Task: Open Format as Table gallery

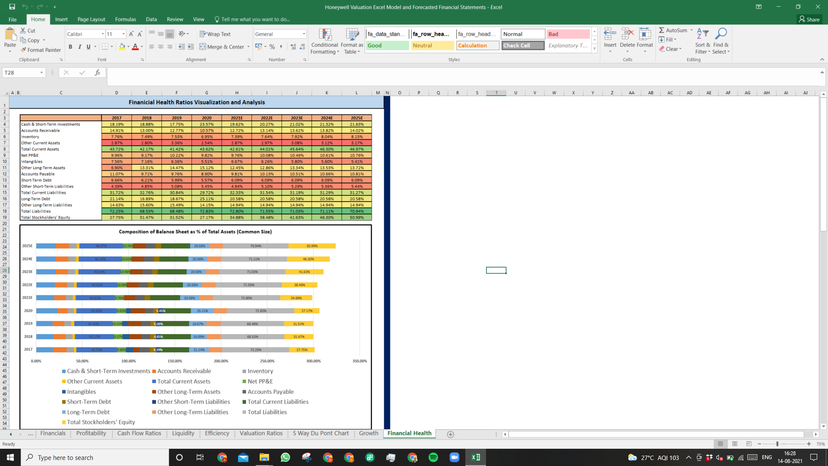Action: [x=352, y=41]
